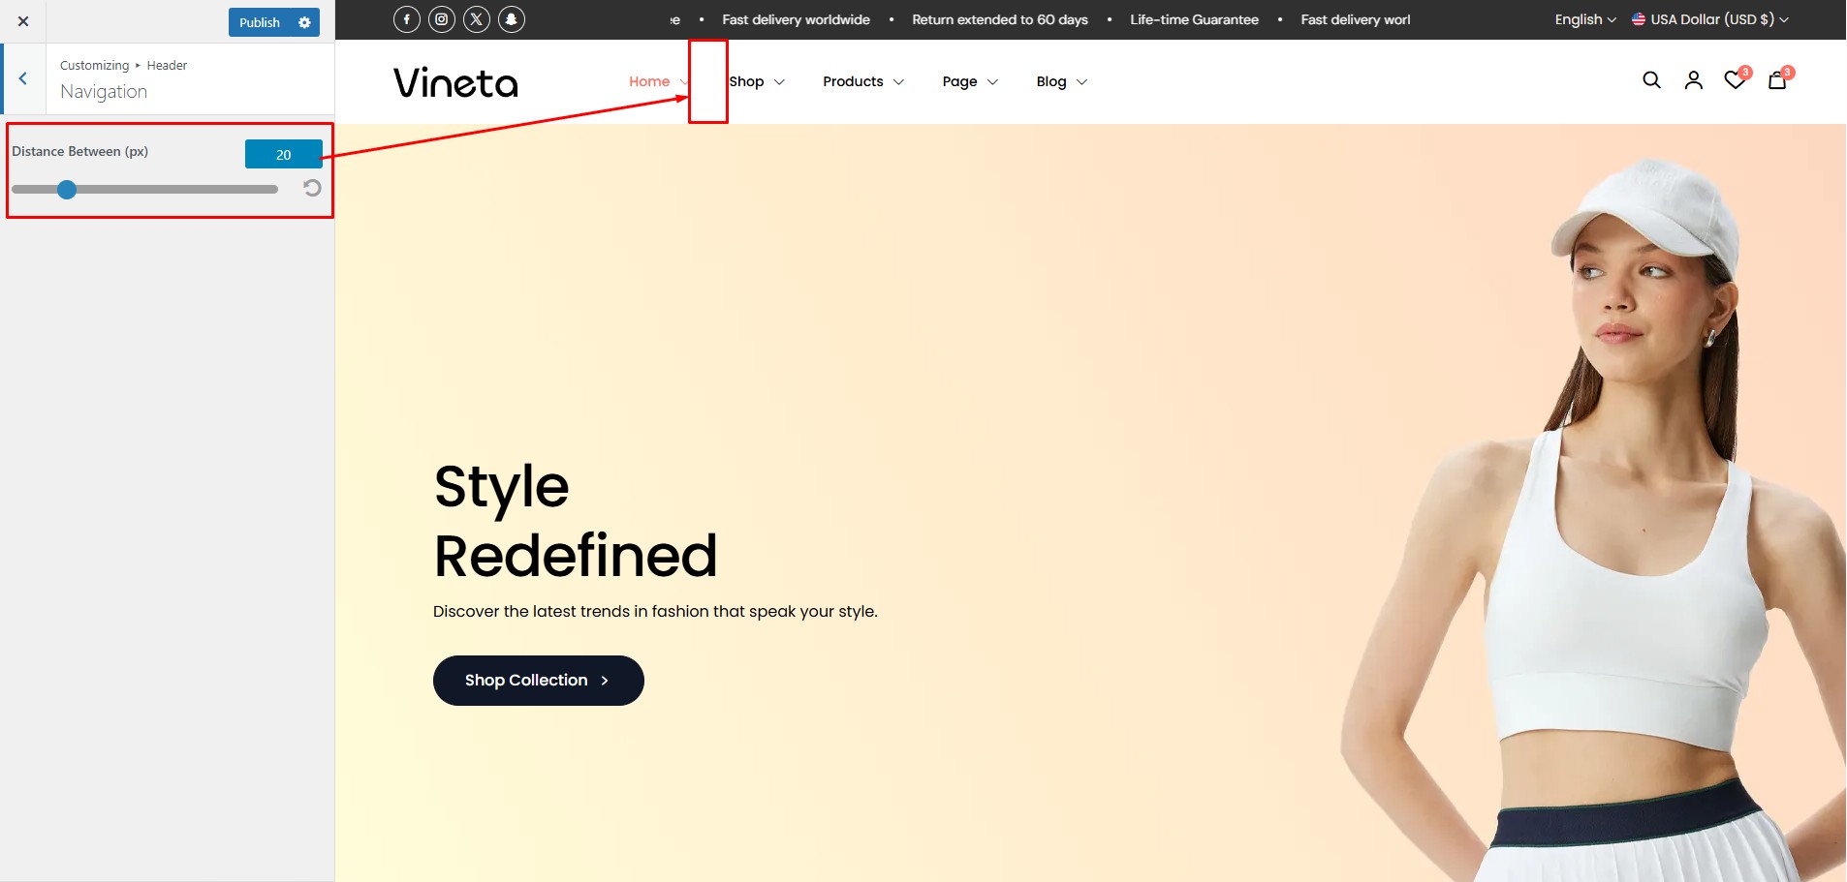Expand the Page menu chevron
This screenshot has height=882, width=1847.
pos(992,82)
